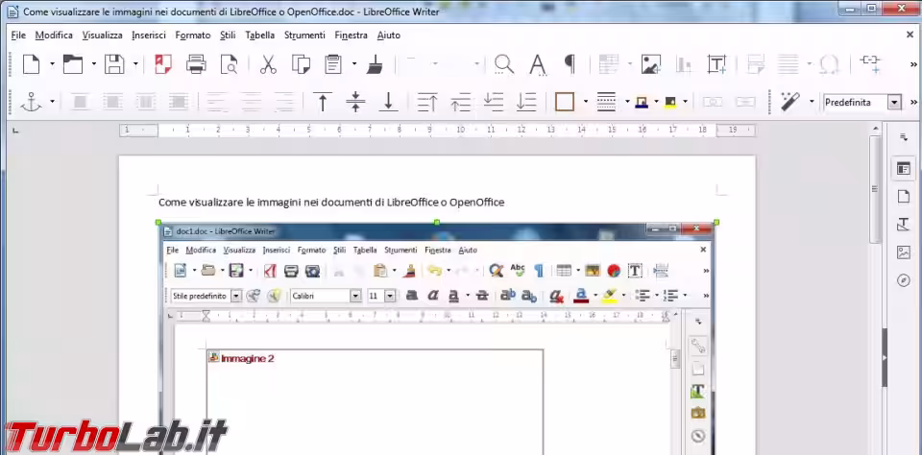Screen dimensions: 922x455
Task: Send image to back icon
Action: tap(526, 102)
